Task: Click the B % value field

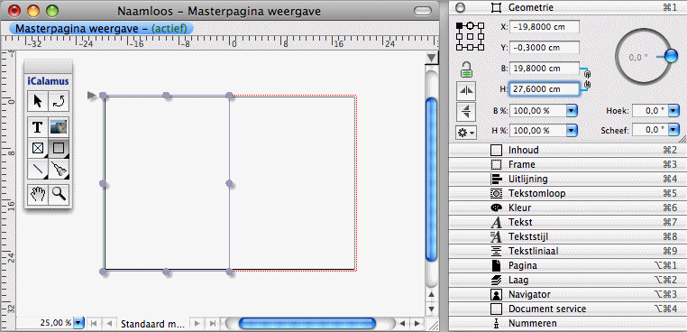Action: click(x=538, y=111)
